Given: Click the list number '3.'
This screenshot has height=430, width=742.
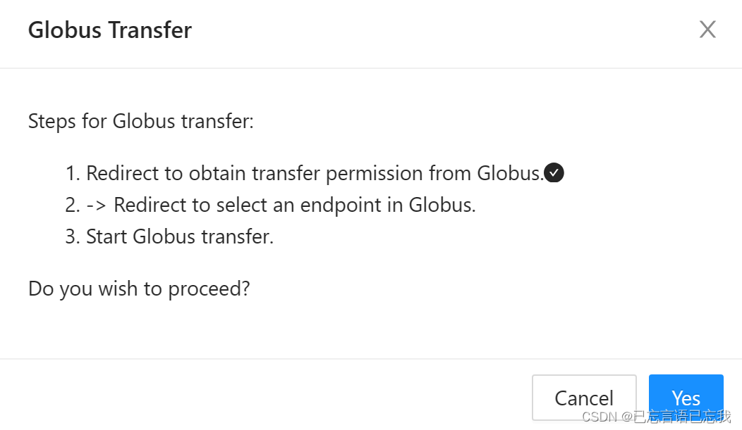Looking at the screenshot, I should [x=73, y=236].
